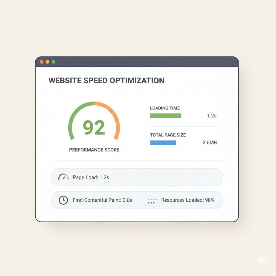The width and height of the screenshot is (276, 276).
Task: Click the Total Page Size label
Action: (168, 135)
